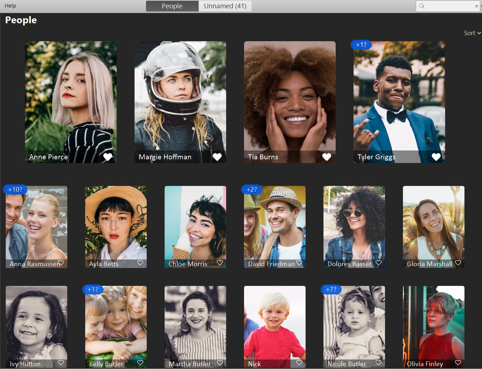Select the People tab
Viewport: 482px width, 369px height.
tap(172, 6)
